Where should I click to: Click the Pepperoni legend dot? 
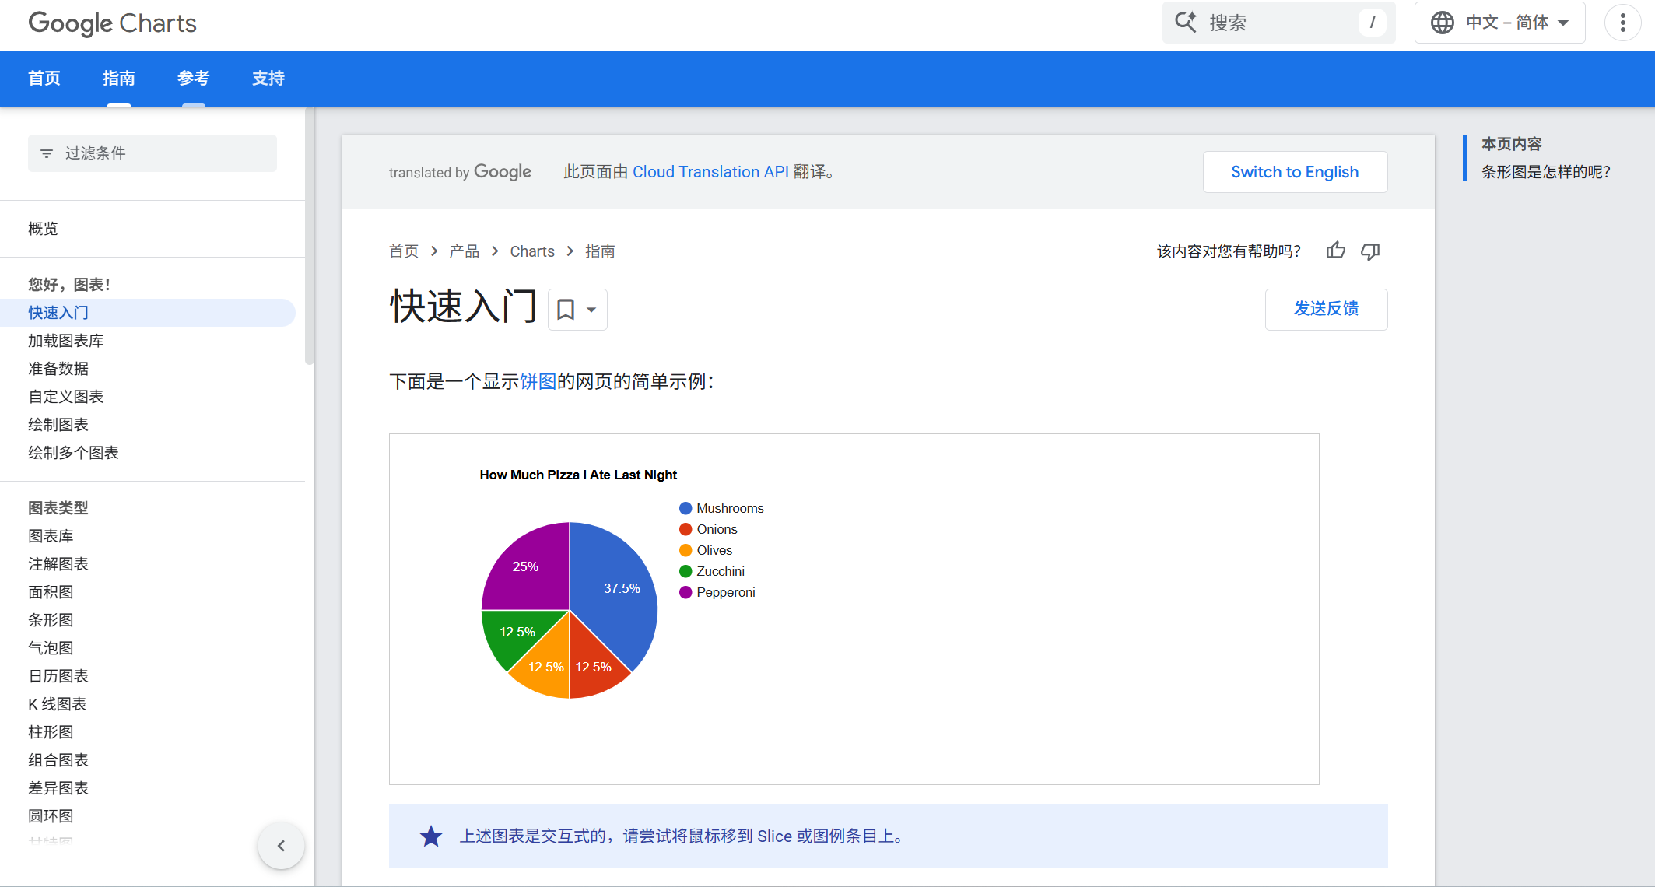[685, 592]
